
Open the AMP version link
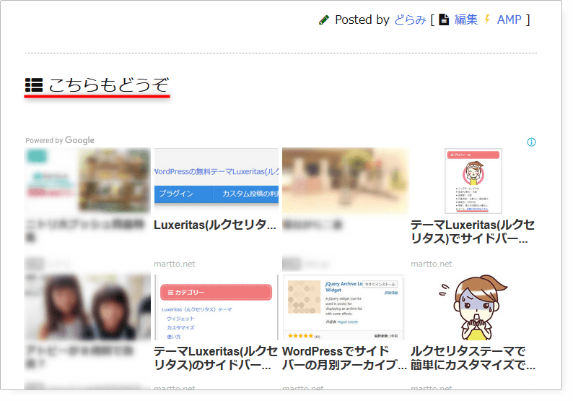click(x=509, y=20)
